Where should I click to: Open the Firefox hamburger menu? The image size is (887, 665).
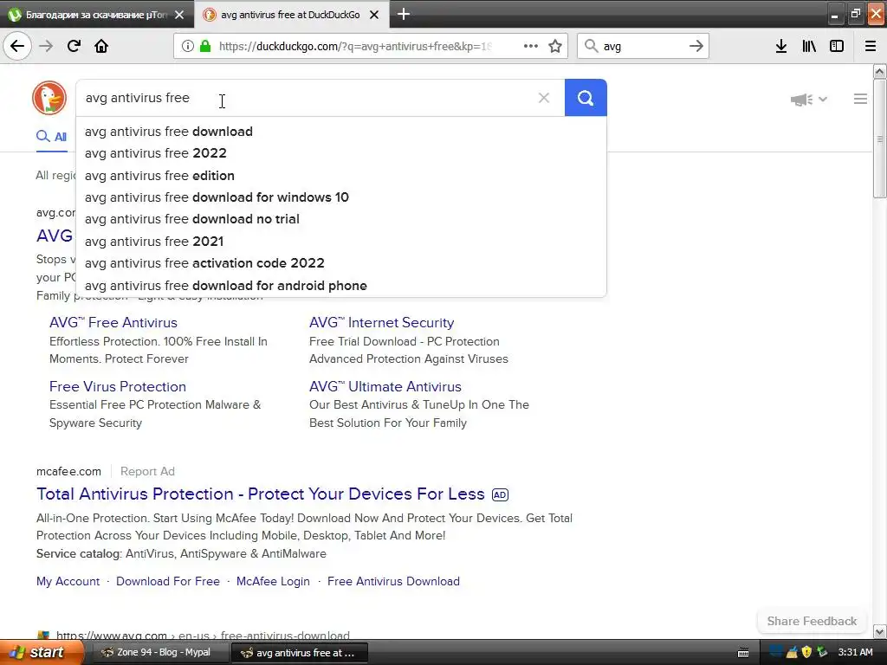(x=871, y=46)
